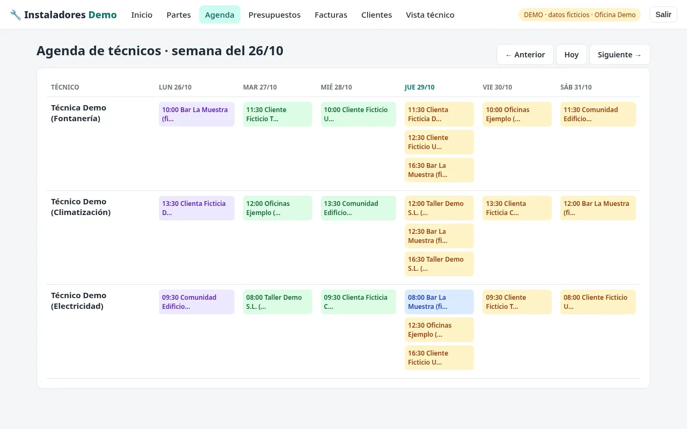Select Wednesday 10:00 Cliente Ficticio U appointment

pyautogui.click(x=358, y=114)
